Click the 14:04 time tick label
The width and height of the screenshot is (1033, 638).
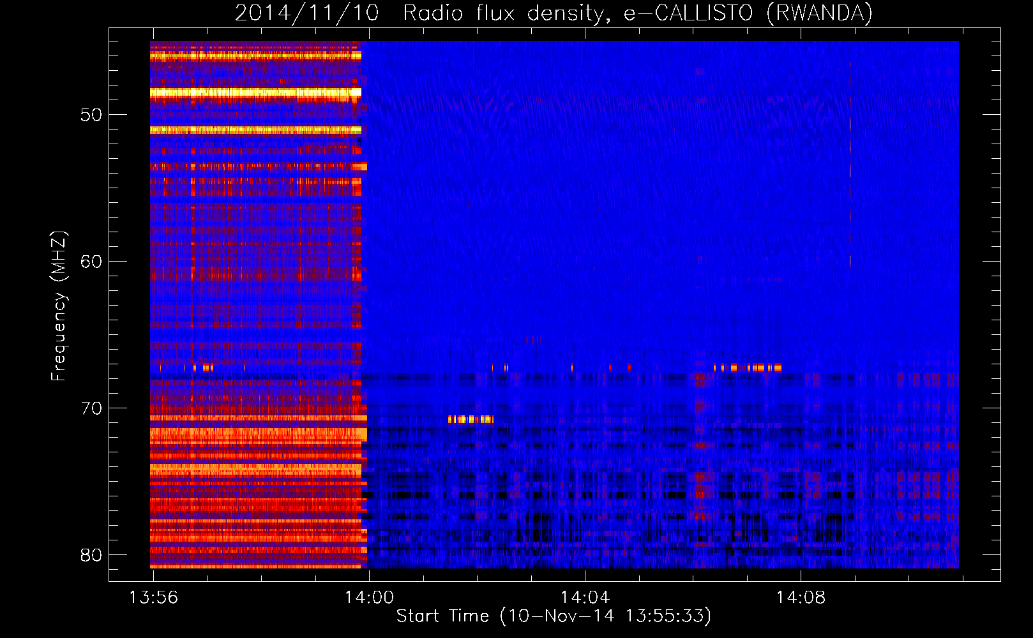[x=585, y=598]
